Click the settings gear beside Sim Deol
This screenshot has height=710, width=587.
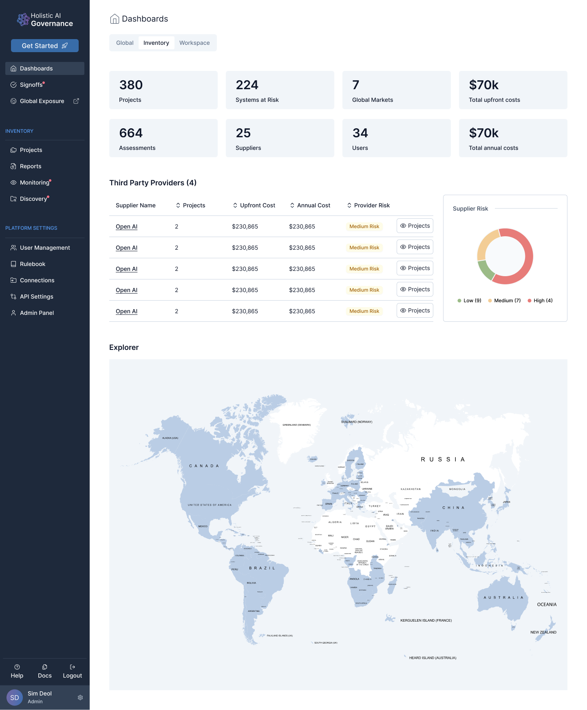[80, 697]
